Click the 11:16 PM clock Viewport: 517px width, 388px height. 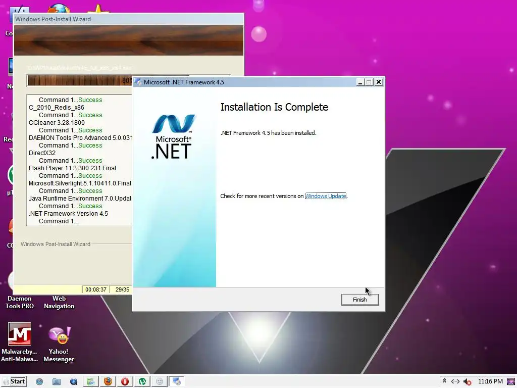[x=490, y=381]
